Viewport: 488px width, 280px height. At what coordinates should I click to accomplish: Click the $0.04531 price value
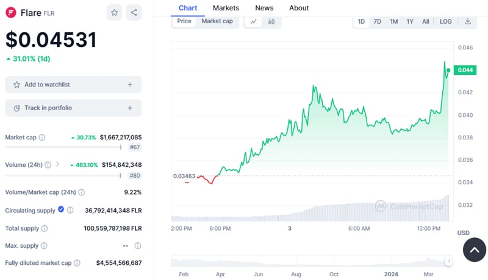pos(51,40)
